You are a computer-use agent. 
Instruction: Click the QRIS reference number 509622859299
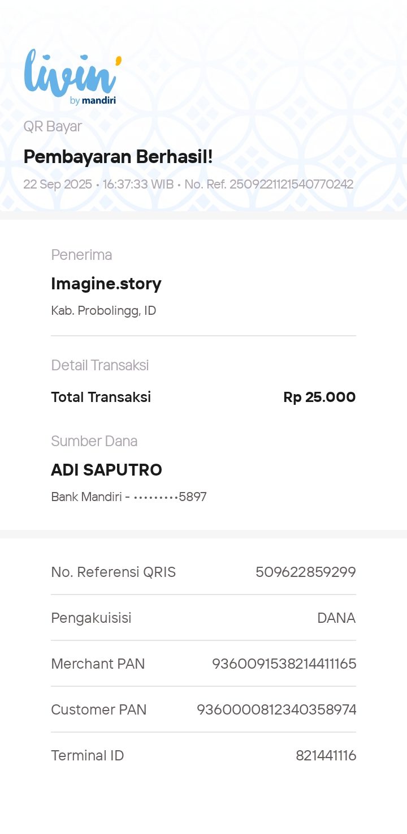tap(305, 572)
